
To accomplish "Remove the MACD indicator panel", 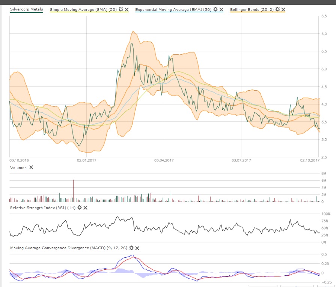I will [137, 248].
